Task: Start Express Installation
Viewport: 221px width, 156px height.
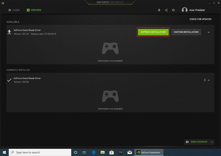Action: [153, 32]
